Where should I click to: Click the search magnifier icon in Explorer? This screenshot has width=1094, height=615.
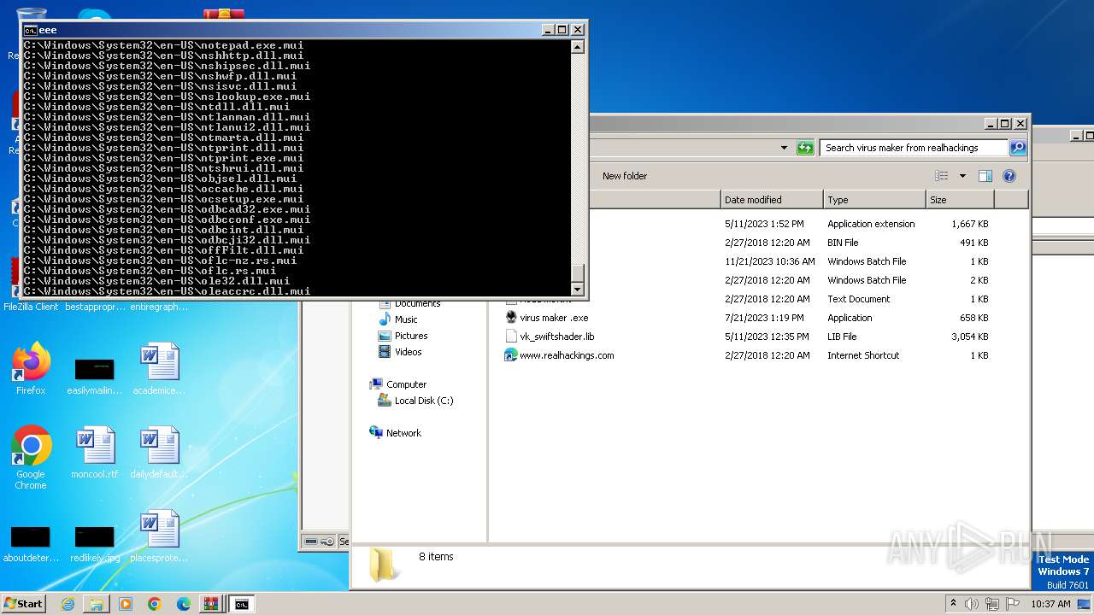pos(1017,148)
